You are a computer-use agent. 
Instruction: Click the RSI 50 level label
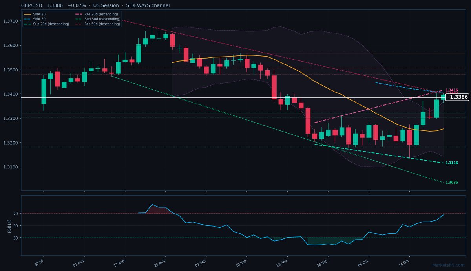(16, 226)
